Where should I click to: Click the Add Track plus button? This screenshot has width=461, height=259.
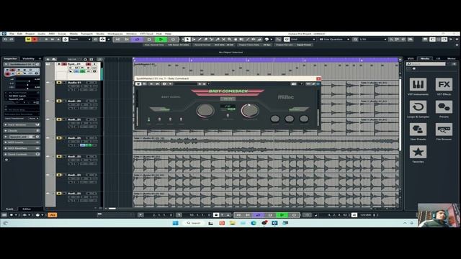[48, 59]
